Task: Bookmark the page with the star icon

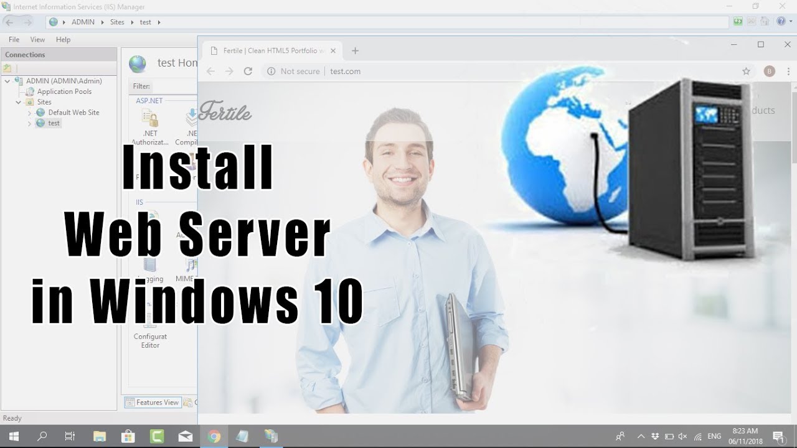Action: (746, 72)
